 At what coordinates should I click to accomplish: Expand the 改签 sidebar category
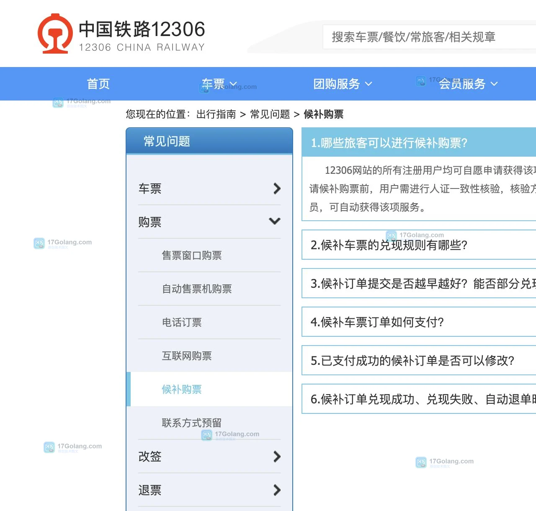(x=209, y=457)
